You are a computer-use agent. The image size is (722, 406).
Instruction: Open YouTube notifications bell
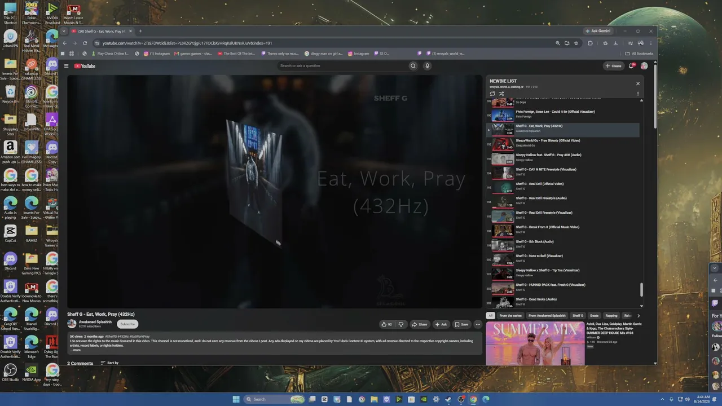click(632, 66)
